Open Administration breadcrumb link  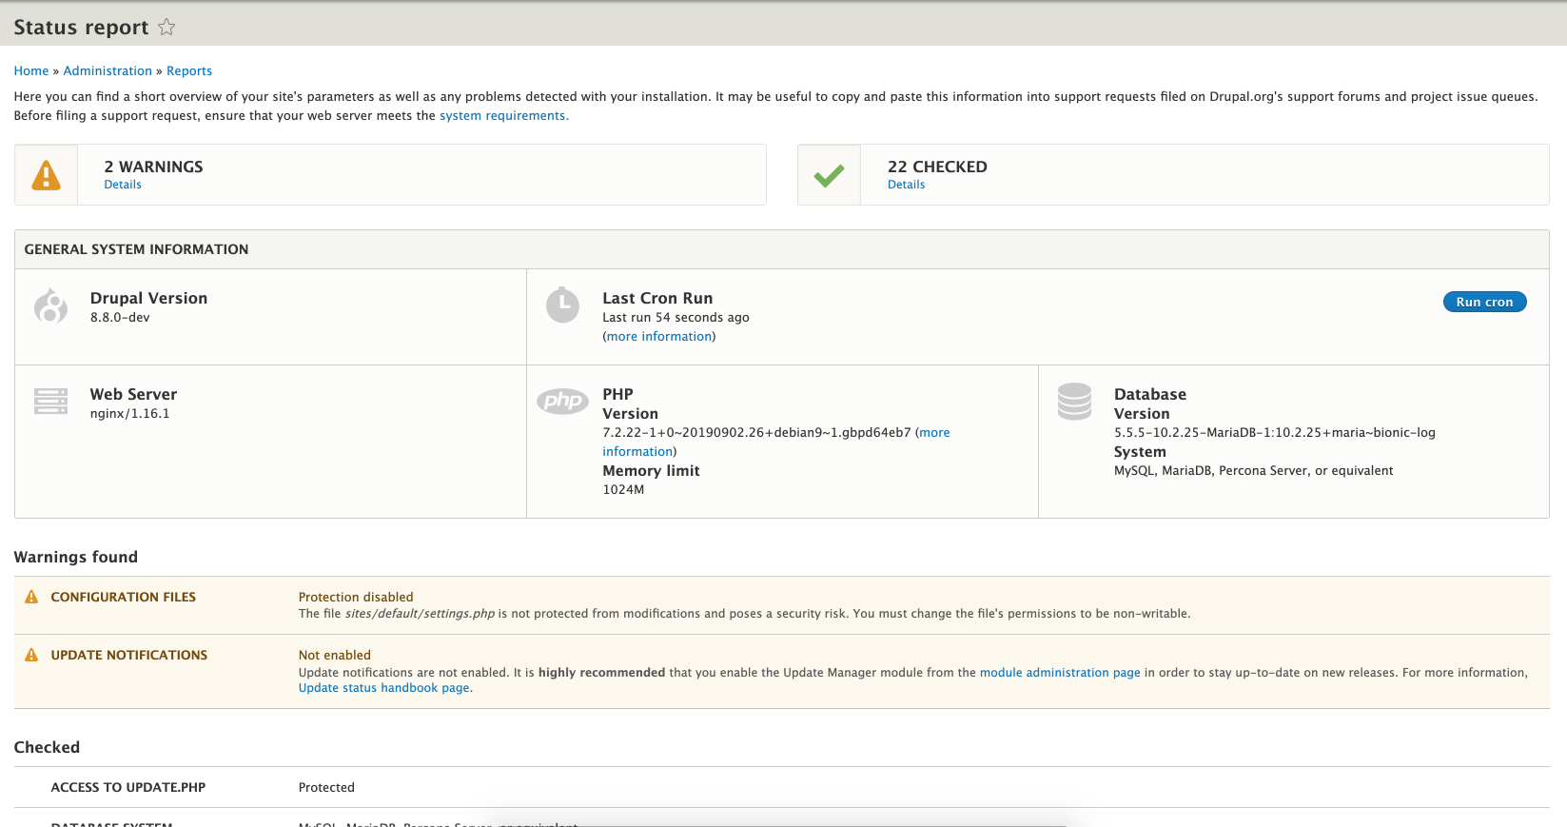pos(108,70)
